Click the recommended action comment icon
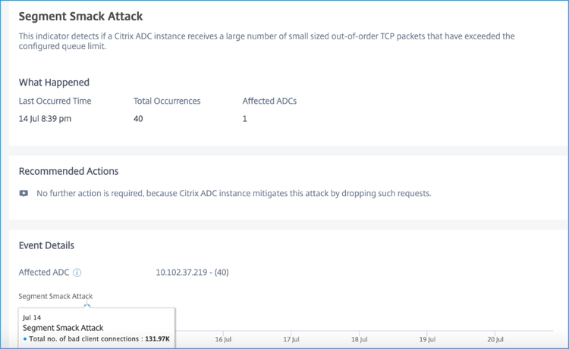569x349 pixels. [x=24, y=194]
